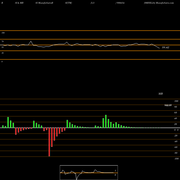Screen dimensions: 180x180
Task: Click the RSI value label 38.42
Action: 166,48
